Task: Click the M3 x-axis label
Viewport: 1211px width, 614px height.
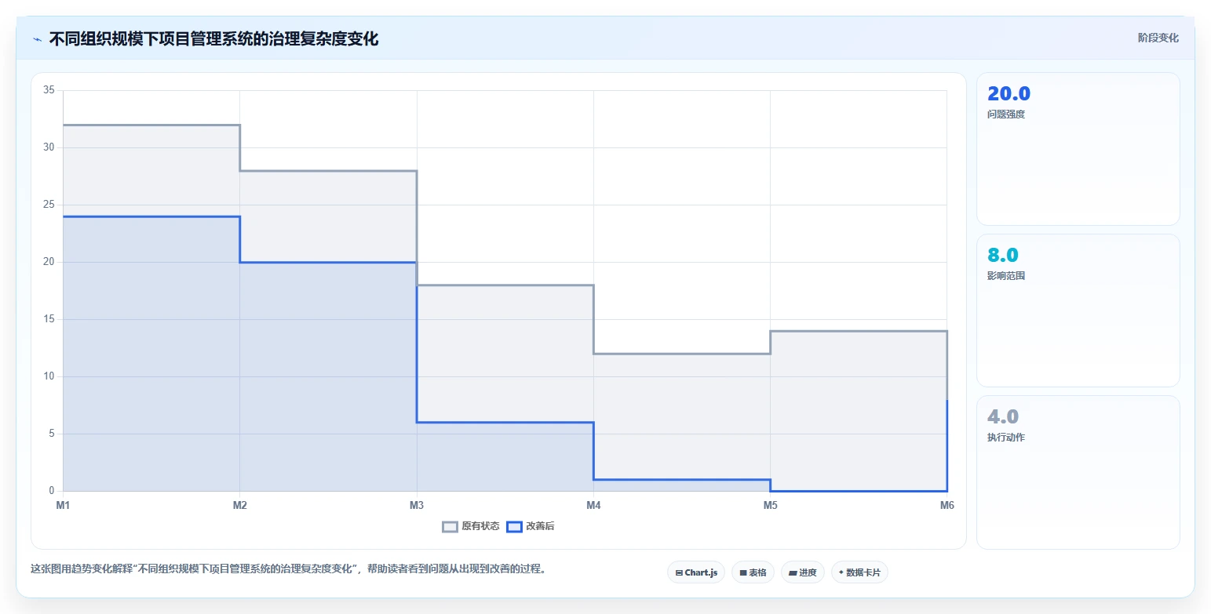Action: point(417,506)
